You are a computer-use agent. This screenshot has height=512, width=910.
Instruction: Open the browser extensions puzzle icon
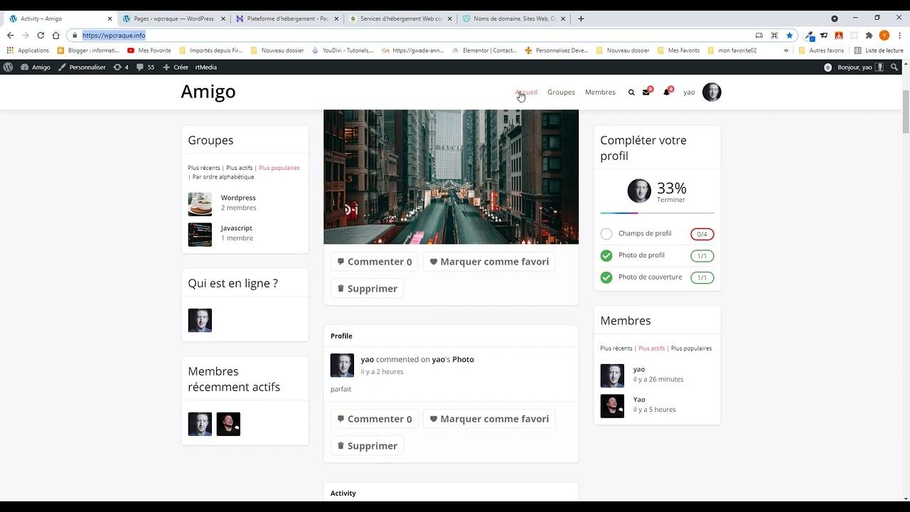869,36
